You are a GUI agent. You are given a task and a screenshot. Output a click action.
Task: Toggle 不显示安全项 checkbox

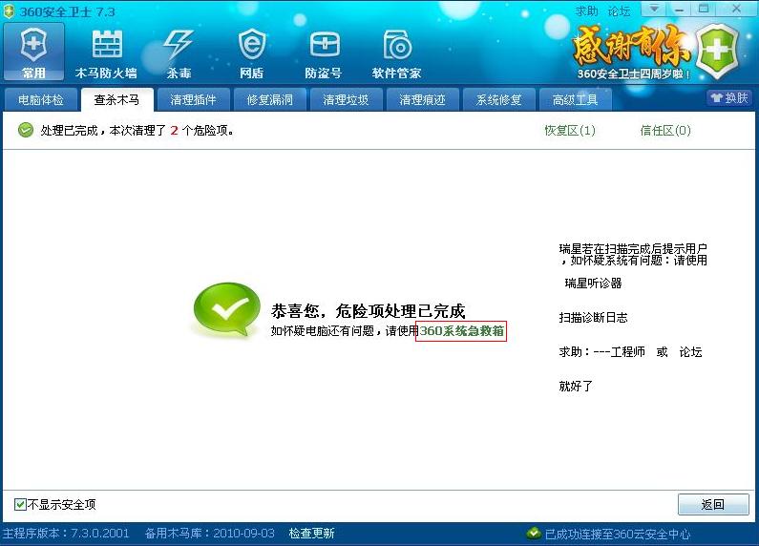pos(20,504)
